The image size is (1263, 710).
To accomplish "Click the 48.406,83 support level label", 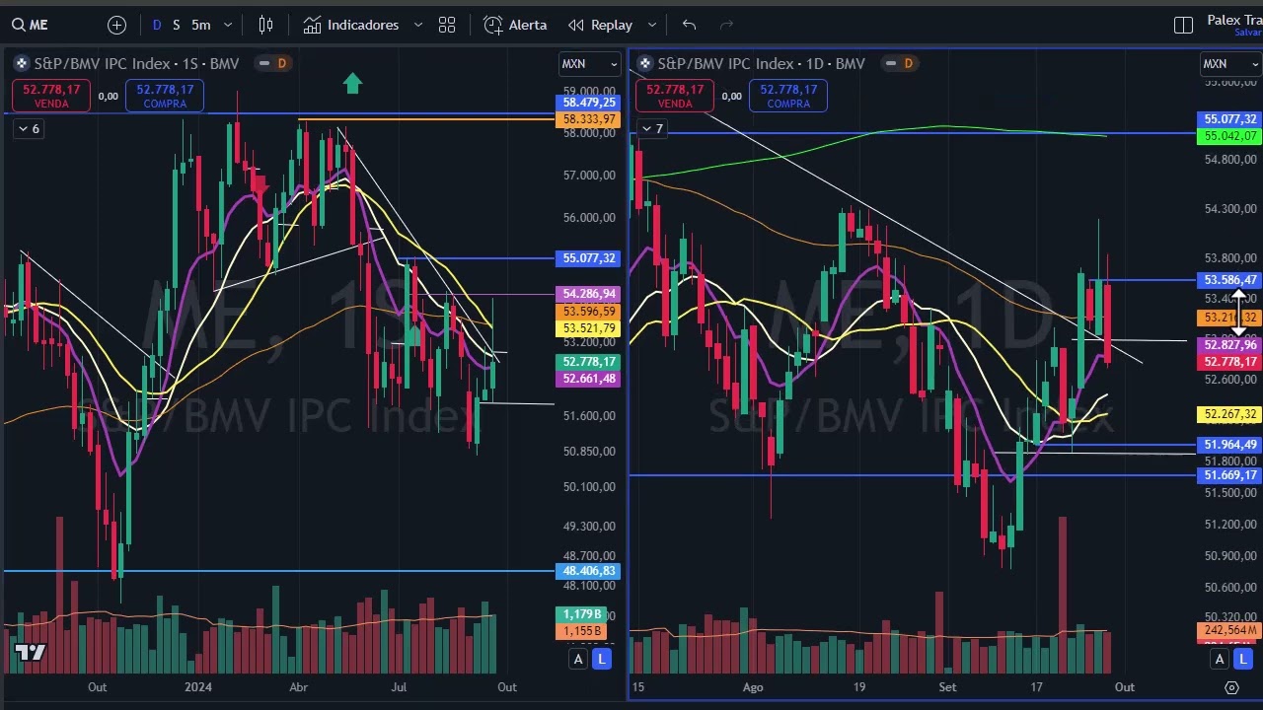I will [589, 571].
